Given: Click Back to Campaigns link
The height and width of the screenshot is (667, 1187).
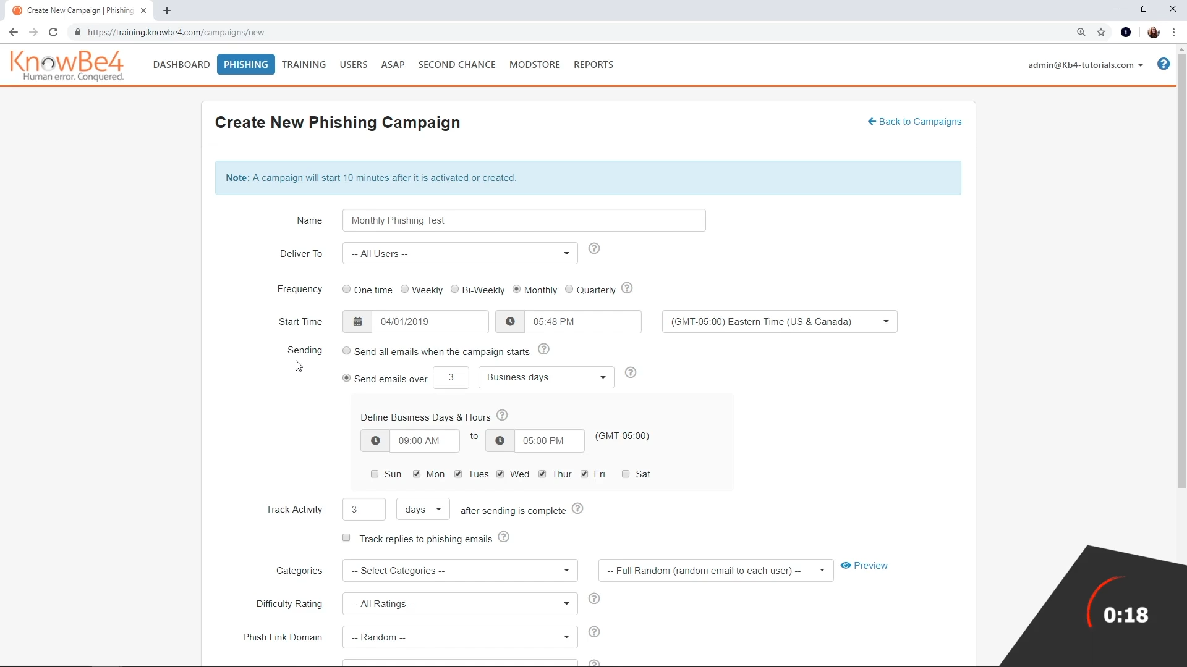Looking at the screenshot, I should [x=914, y=122].
